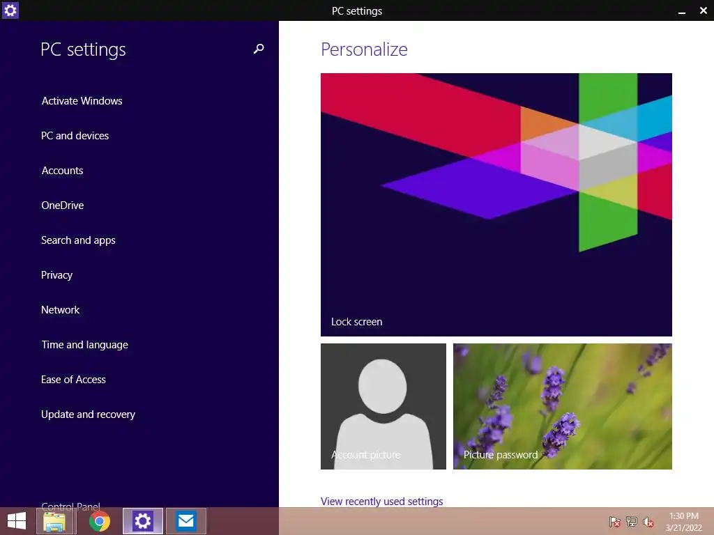Minimize the PC settings window
Viewport: 714px width, 535px height.
click(x=682, y=11)
